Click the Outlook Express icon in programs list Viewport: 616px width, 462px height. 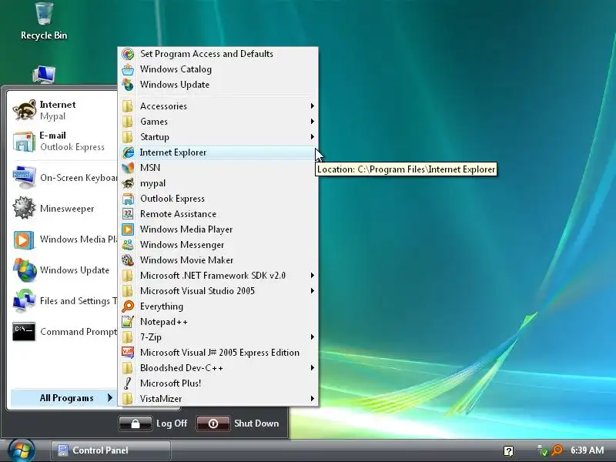(128, 199)
